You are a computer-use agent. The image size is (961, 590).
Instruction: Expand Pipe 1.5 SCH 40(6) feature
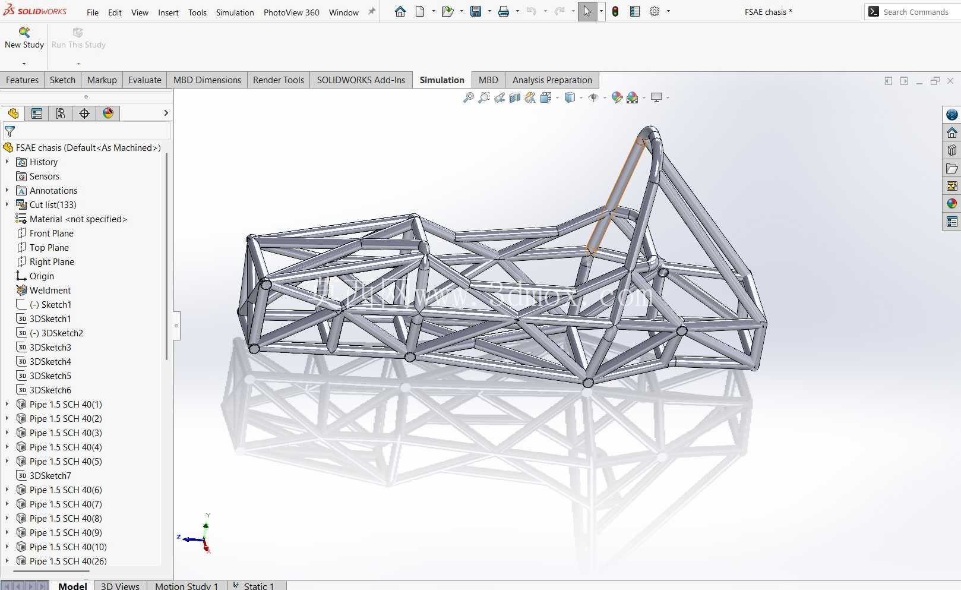click(7, 490)
